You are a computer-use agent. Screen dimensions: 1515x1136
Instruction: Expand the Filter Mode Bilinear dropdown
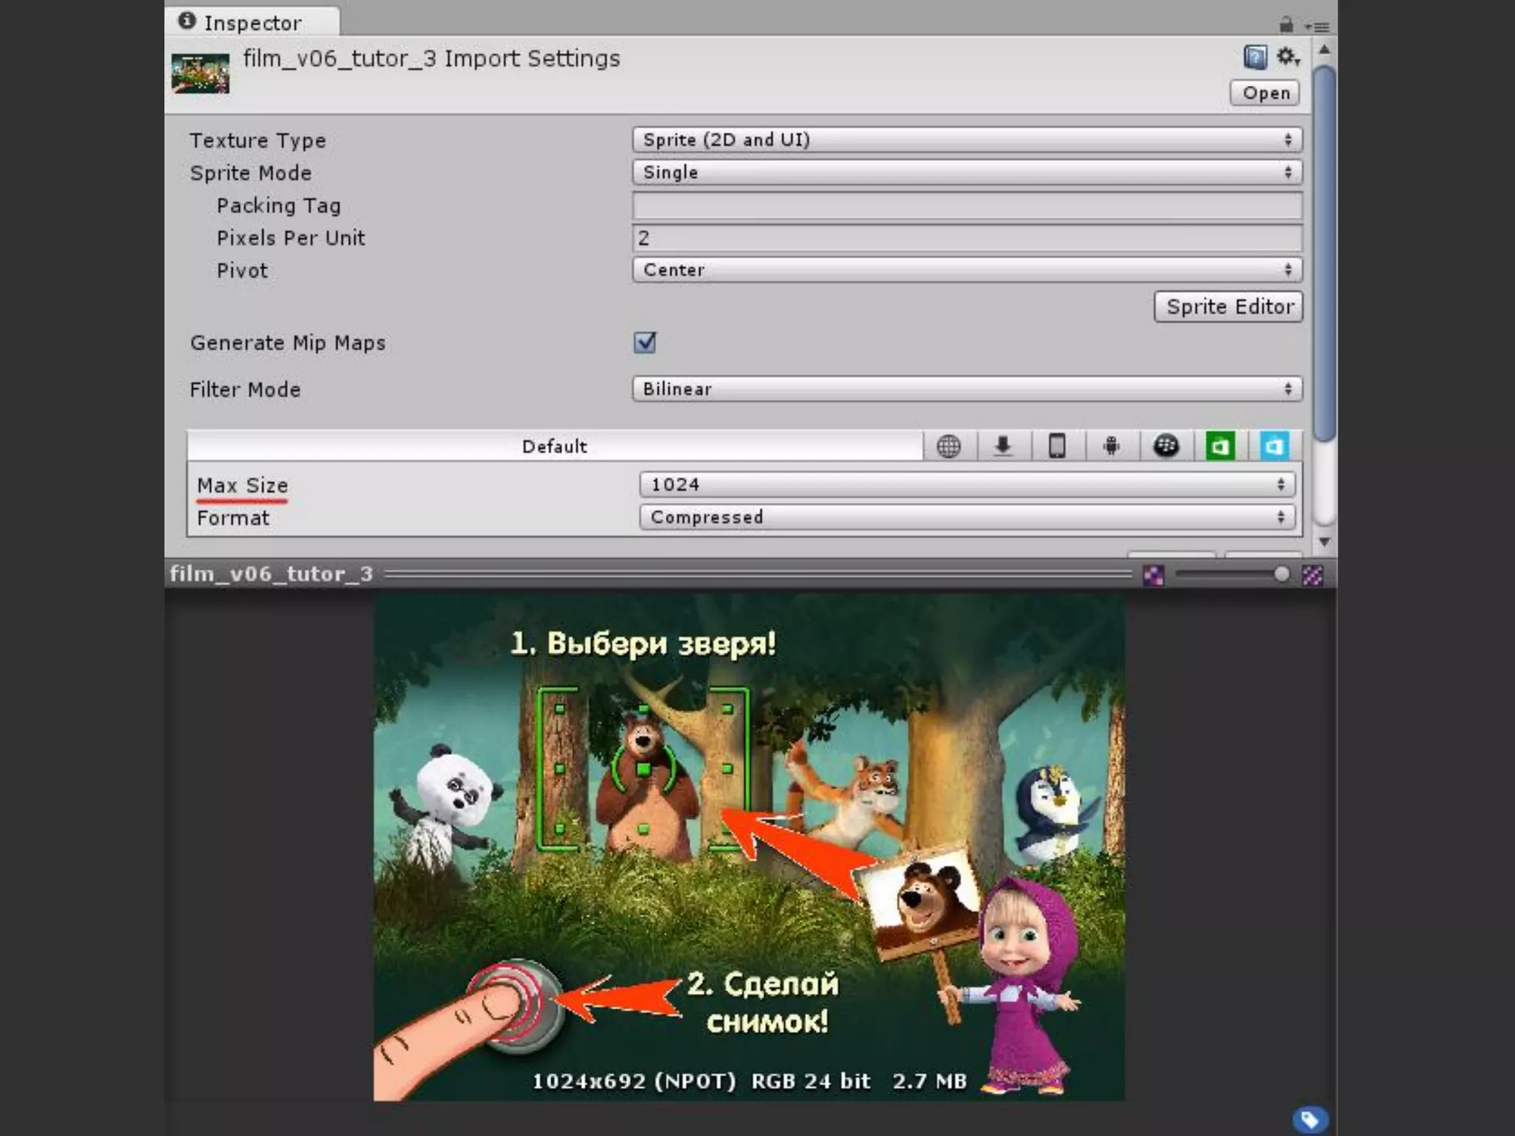click(966, 389)
